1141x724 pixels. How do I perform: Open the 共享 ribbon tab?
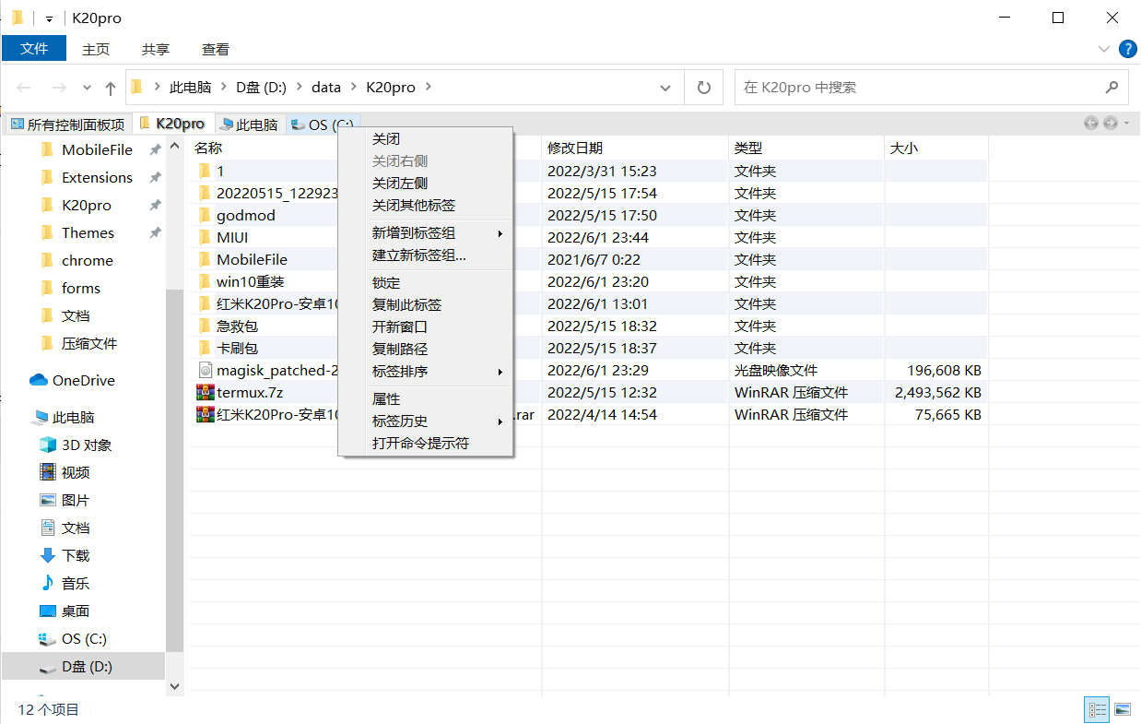(x=156, y=49)
